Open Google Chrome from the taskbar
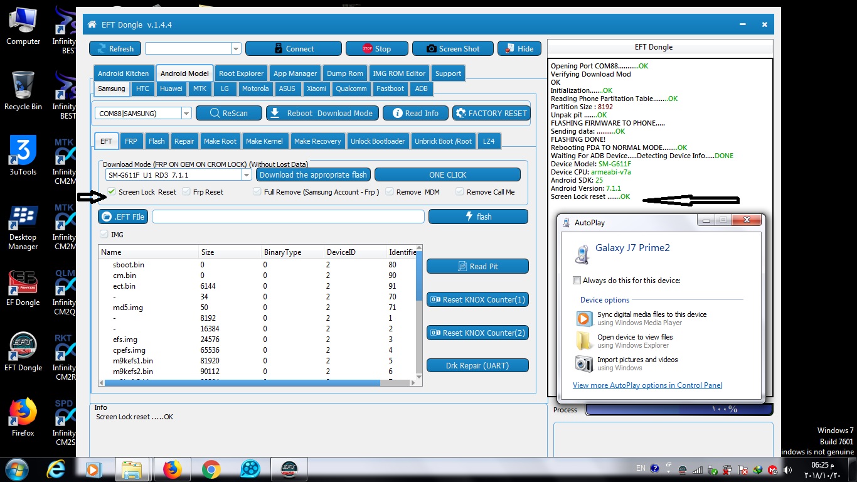 (x=211, y=469)
